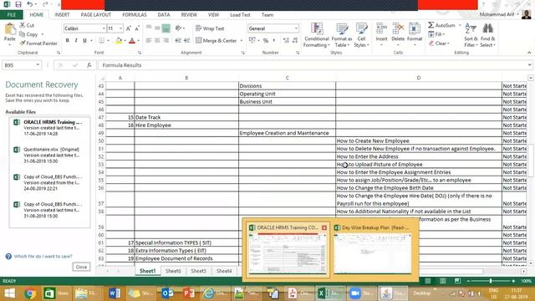This screenshot has width=535, height=301.
Task: Open the FILE tab
Action: click(11, 15)
